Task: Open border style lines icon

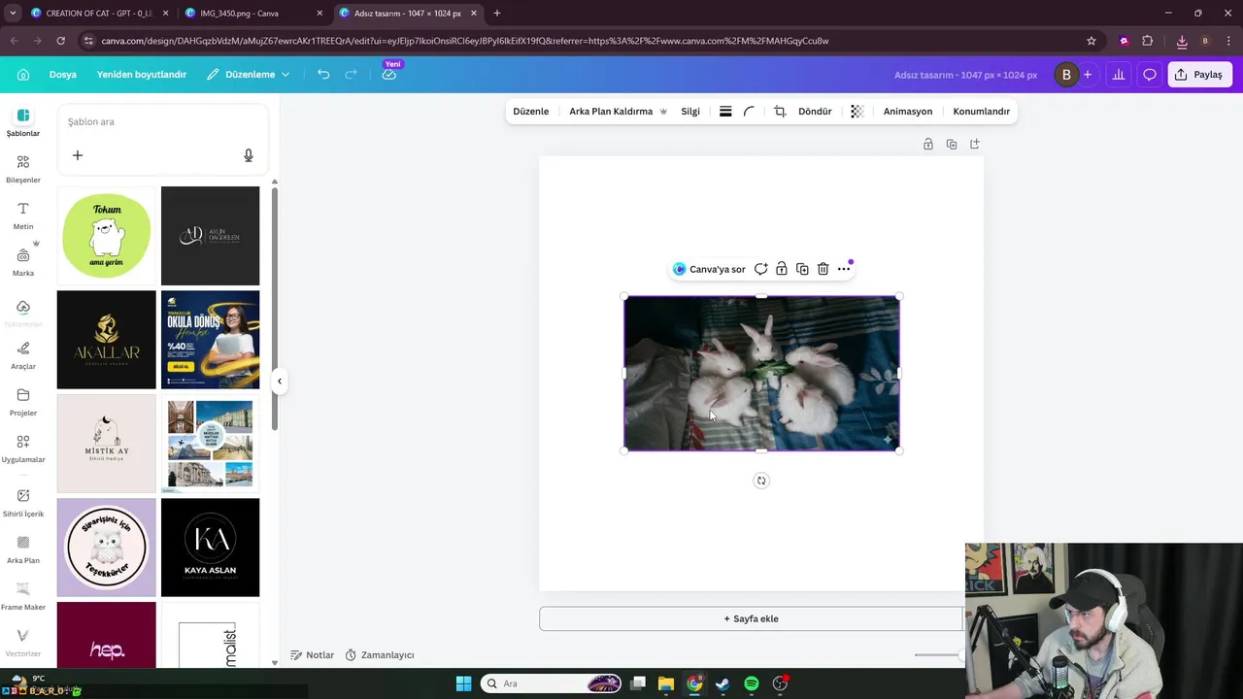Action: (x=725, y=112)
